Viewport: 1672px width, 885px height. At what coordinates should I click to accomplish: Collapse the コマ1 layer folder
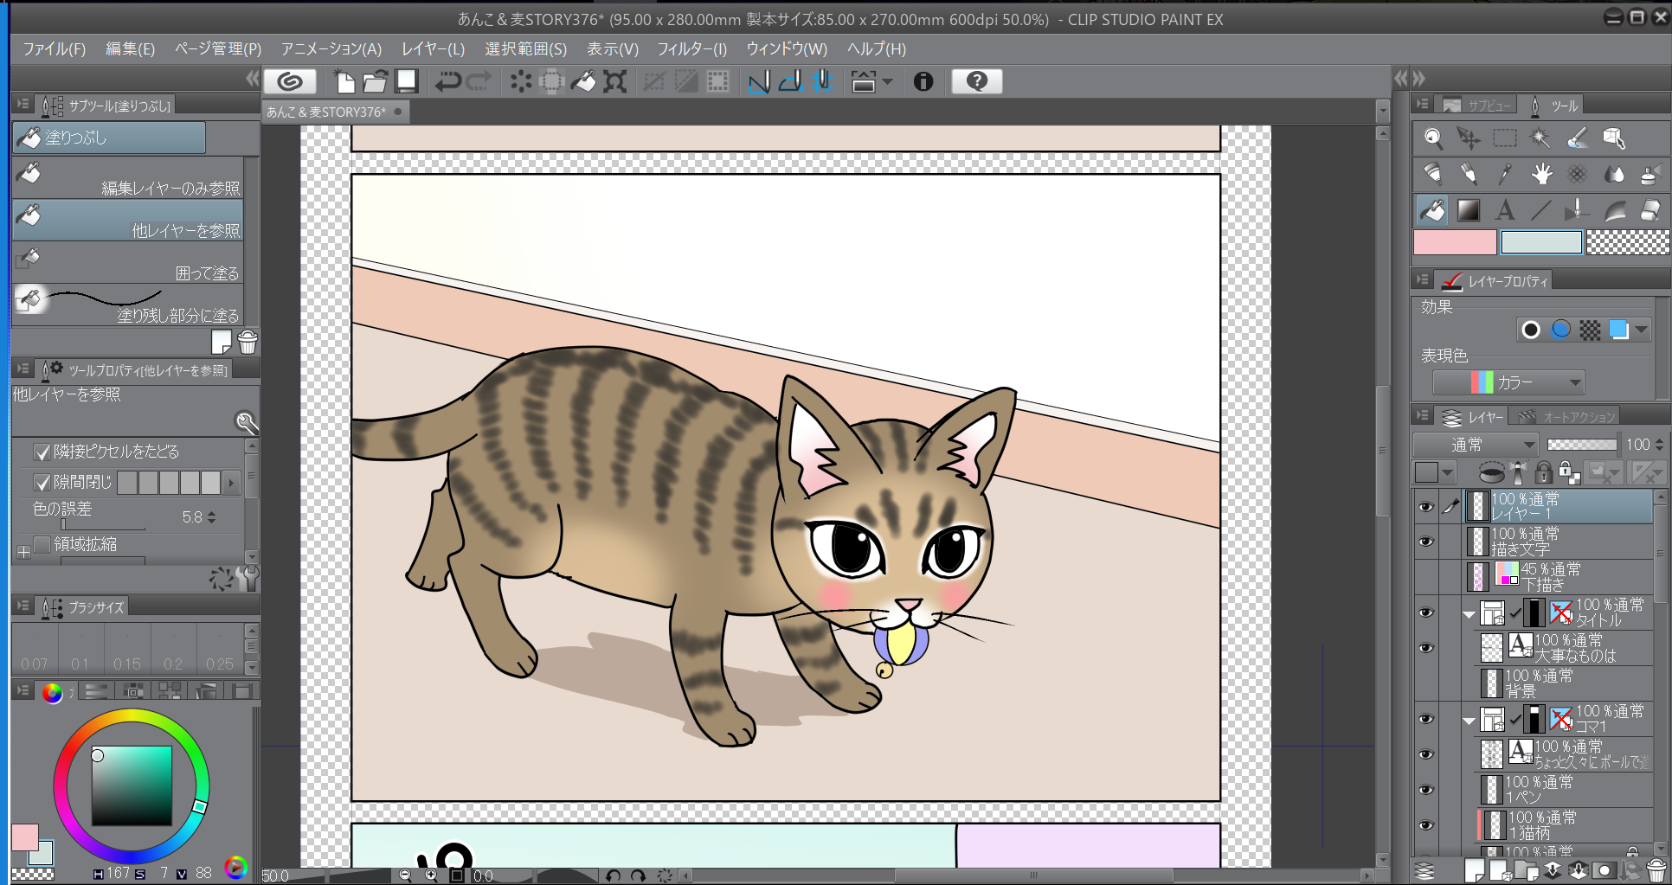click(x=1469, y=720)
